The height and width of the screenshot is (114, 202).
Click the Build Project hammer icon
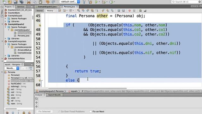point(84,2)
